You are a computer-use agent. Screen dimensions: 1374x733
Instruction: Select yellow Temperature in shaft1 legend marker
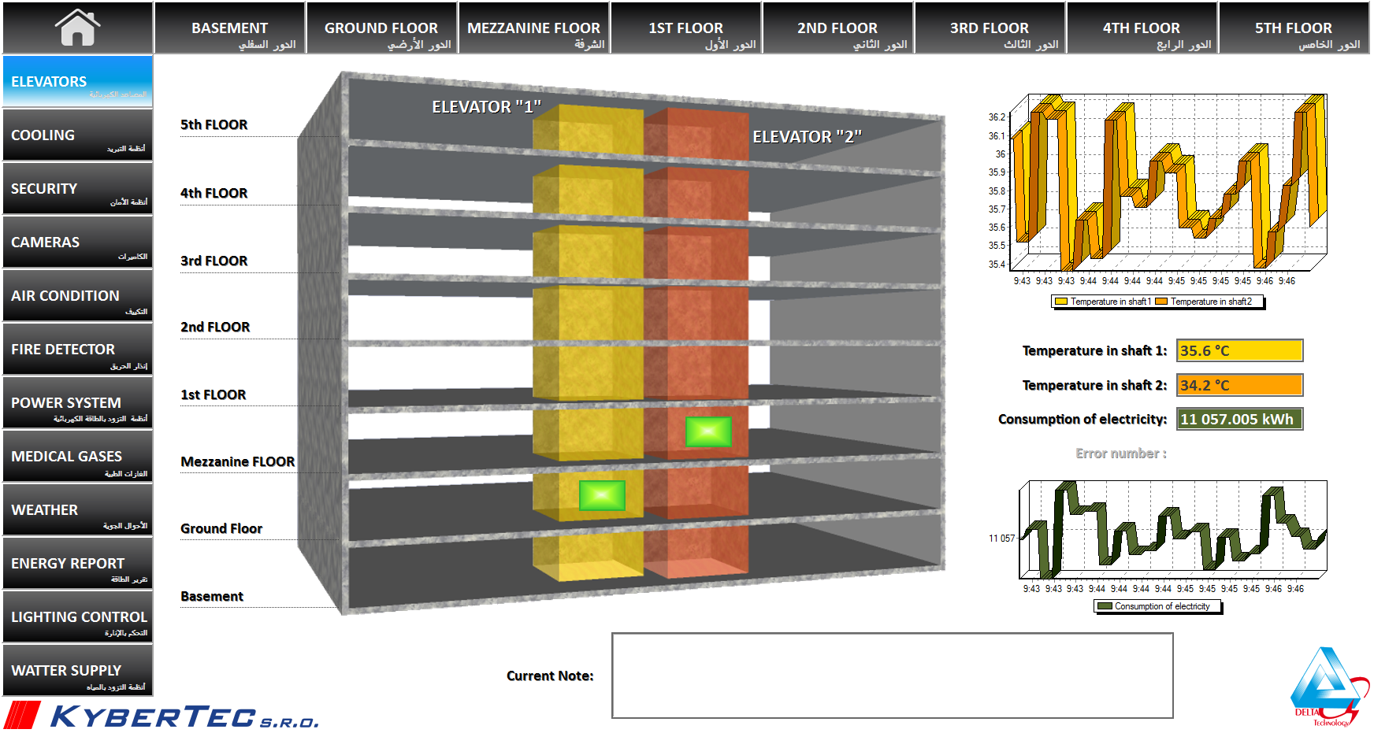tap(1061, 302)
